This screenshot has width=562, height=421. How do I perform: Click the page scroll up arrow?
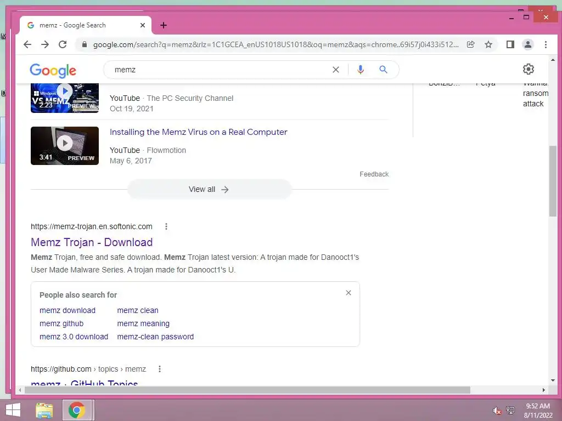[x=552, y=60]
